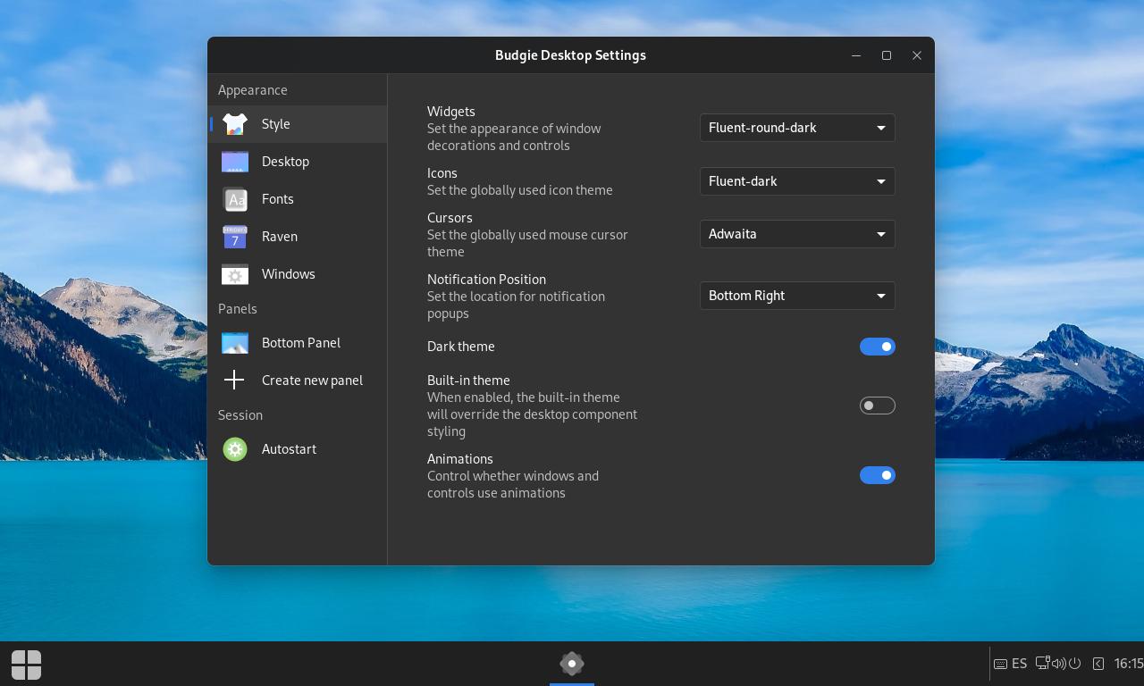Close the Budgie Desktop Settings window

pos(917,55)
